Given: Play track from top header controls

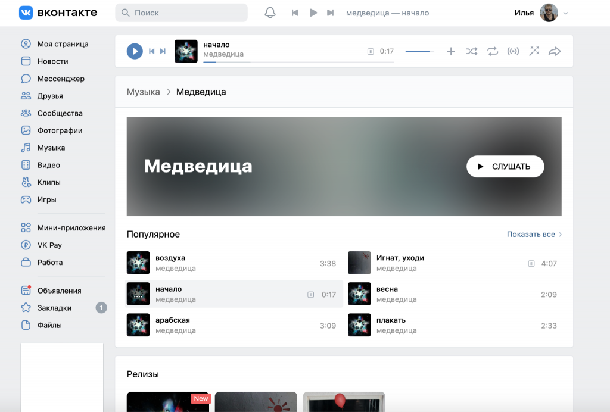Looking at the screenshot, I should [x=313, y=13].
